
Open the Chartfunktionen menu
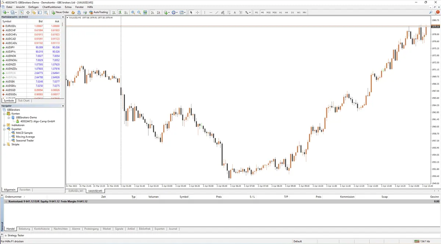tap(52, 7)
